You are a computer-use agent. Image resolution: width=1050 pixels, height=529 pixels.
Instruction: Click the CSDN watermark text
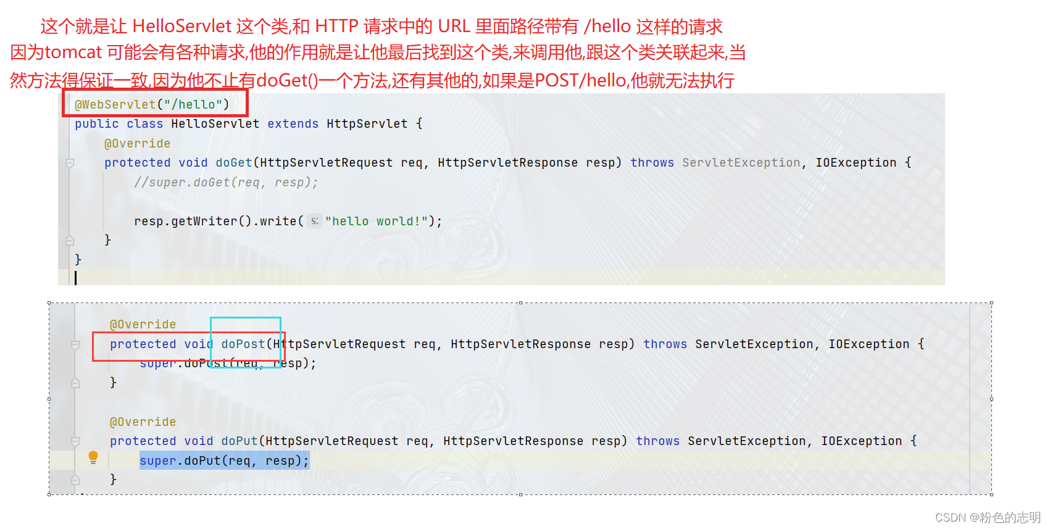(x=988, y=517)
